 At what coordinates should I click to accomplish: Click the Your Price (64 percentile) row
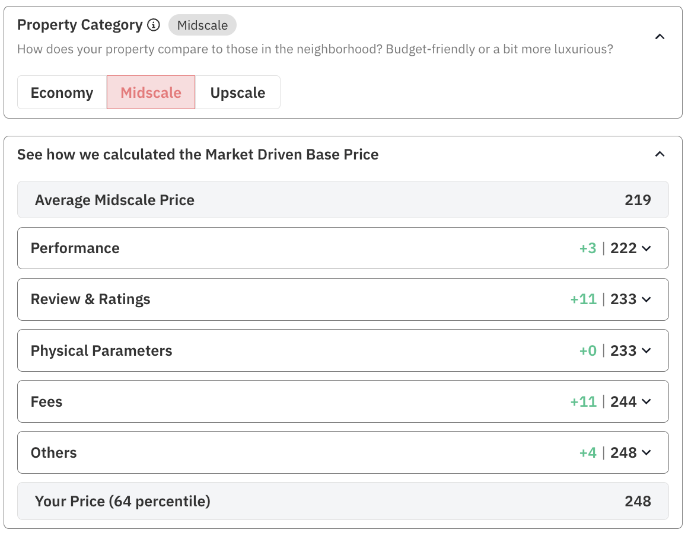coord(343,502)
